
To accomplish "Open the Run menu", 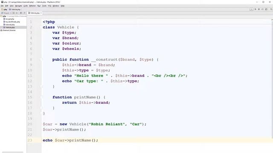I will click(x=39, y=6).
